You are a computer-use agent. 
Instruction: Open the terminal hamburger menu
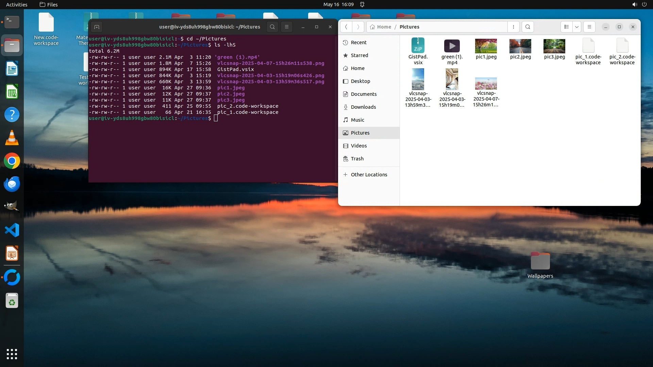pos(287,27)
